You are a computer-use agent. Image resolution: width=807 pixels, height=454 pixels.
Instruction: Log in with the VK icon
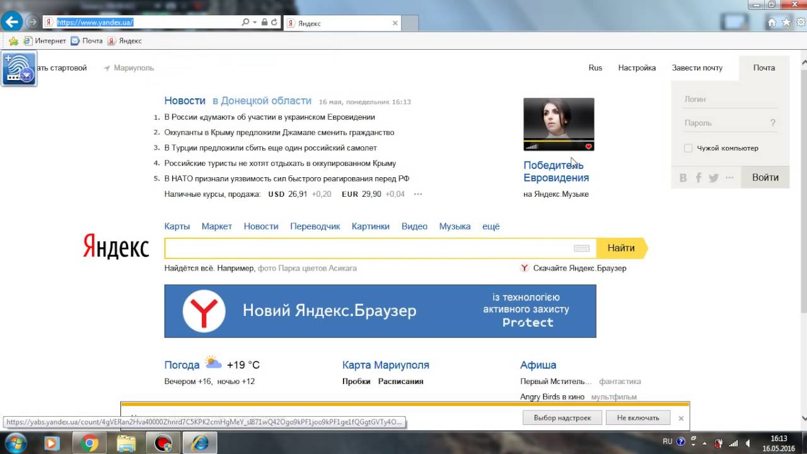click(683, 178)
